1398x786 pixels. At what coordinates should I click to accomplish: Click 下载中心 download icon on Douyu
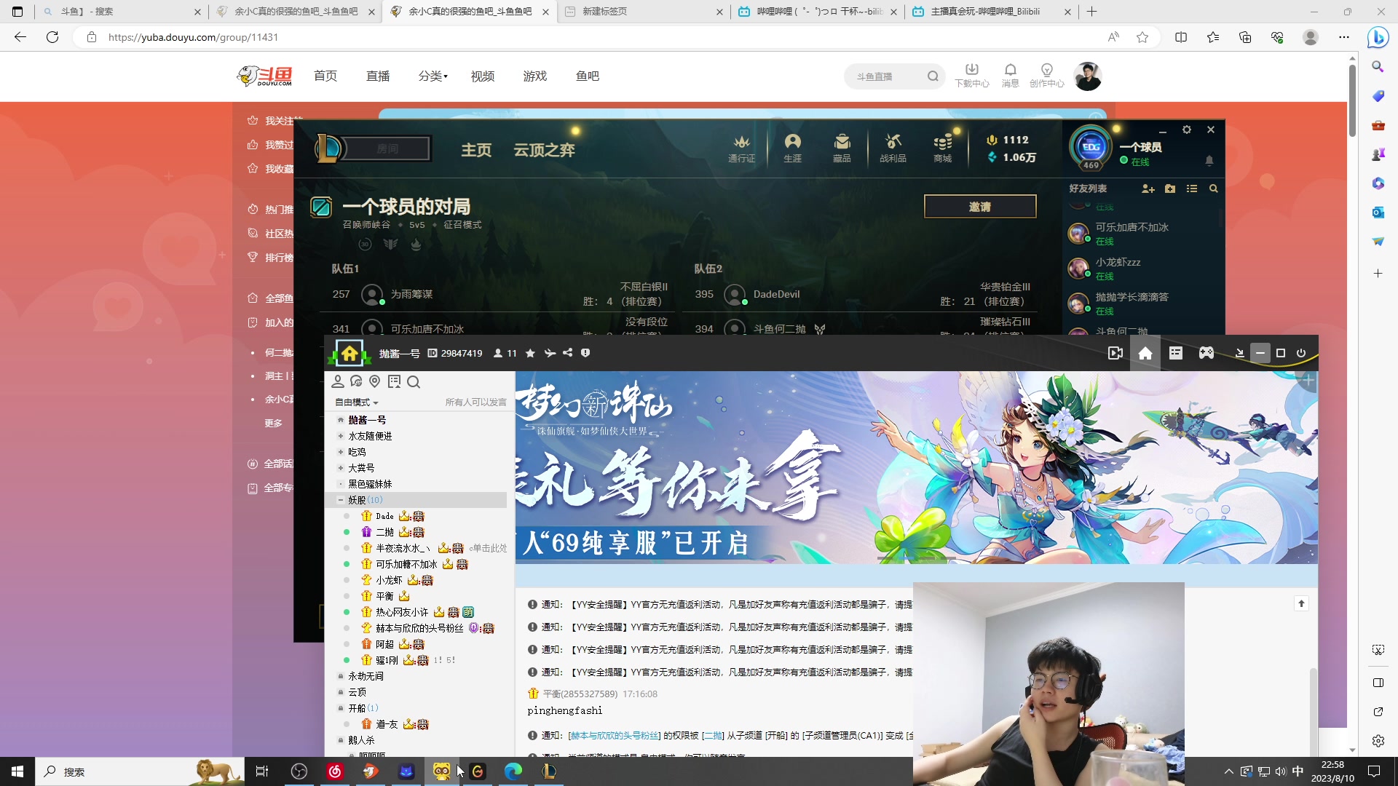tap(972, 76)
